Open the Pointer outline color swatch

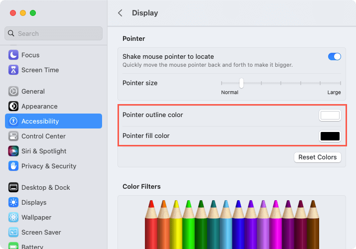click(330, 116)
